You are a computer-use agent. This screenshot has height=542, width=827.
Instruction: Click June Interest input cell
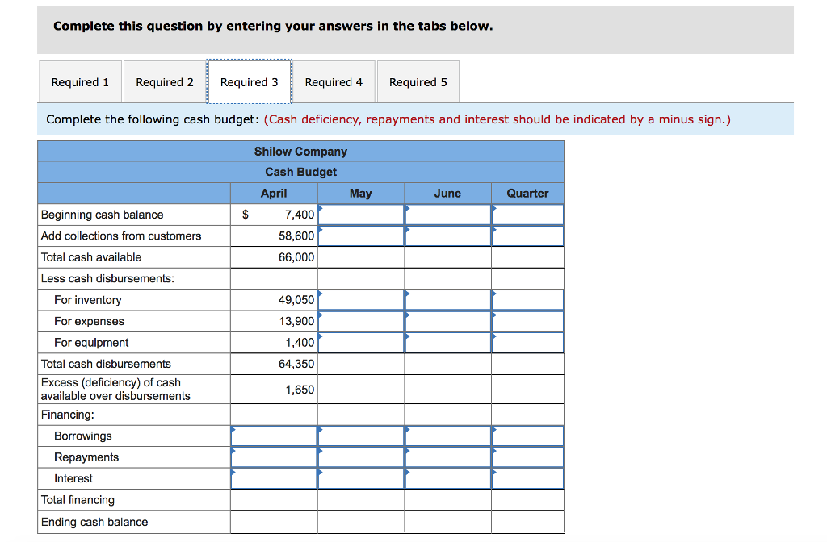[x=447, y=479]
